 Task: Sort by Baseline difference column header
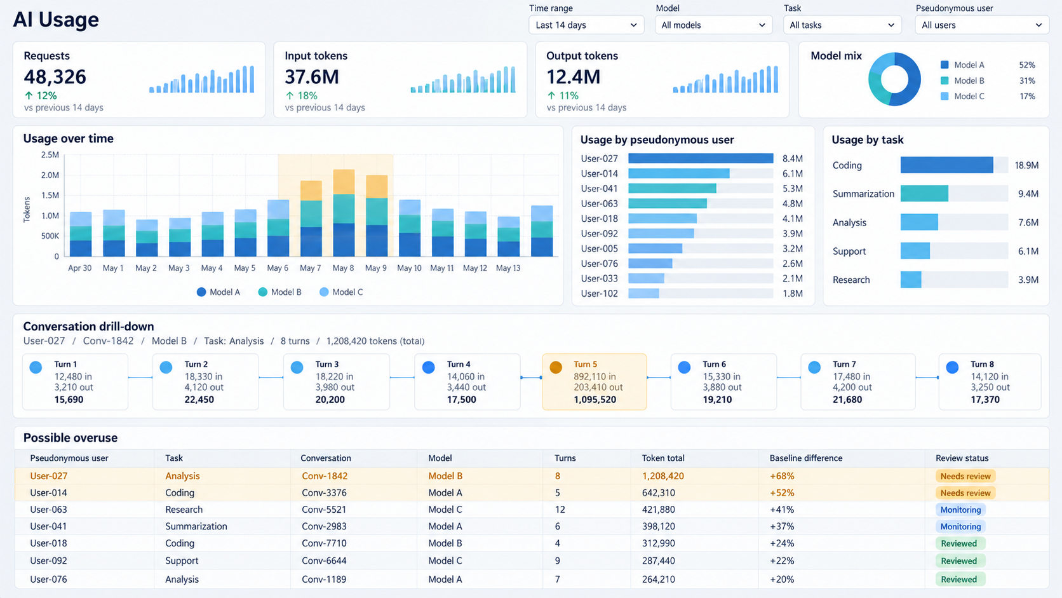click(806, 458)
